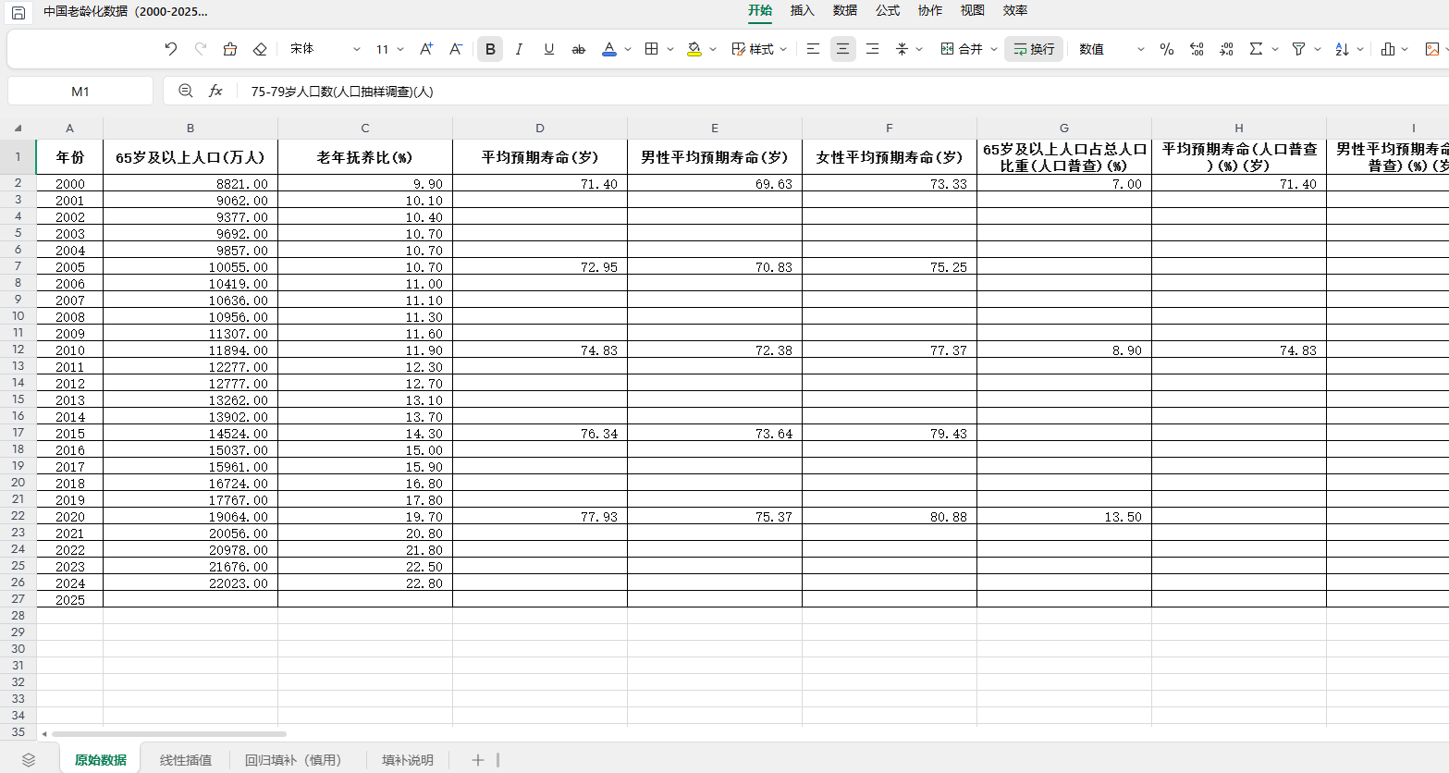Click the clear formatting eraser icon
Viewport: 1449px width, 773px height.
point(260,49)
